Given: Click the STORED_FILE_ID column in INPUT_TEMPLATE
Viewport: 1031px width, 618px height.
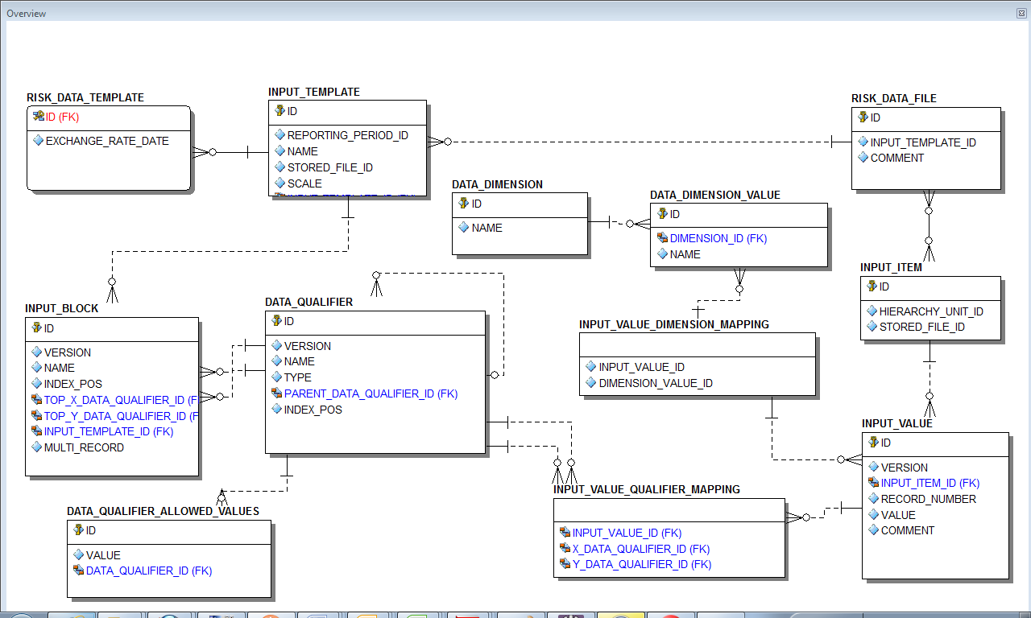Looking at the screenshot, I should (330, 167).
